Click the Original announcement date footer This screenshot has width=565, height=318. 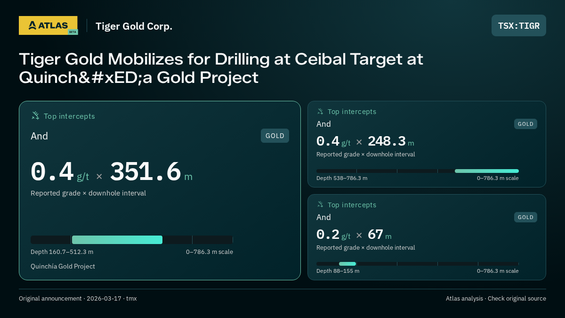(x=78, y=298)
